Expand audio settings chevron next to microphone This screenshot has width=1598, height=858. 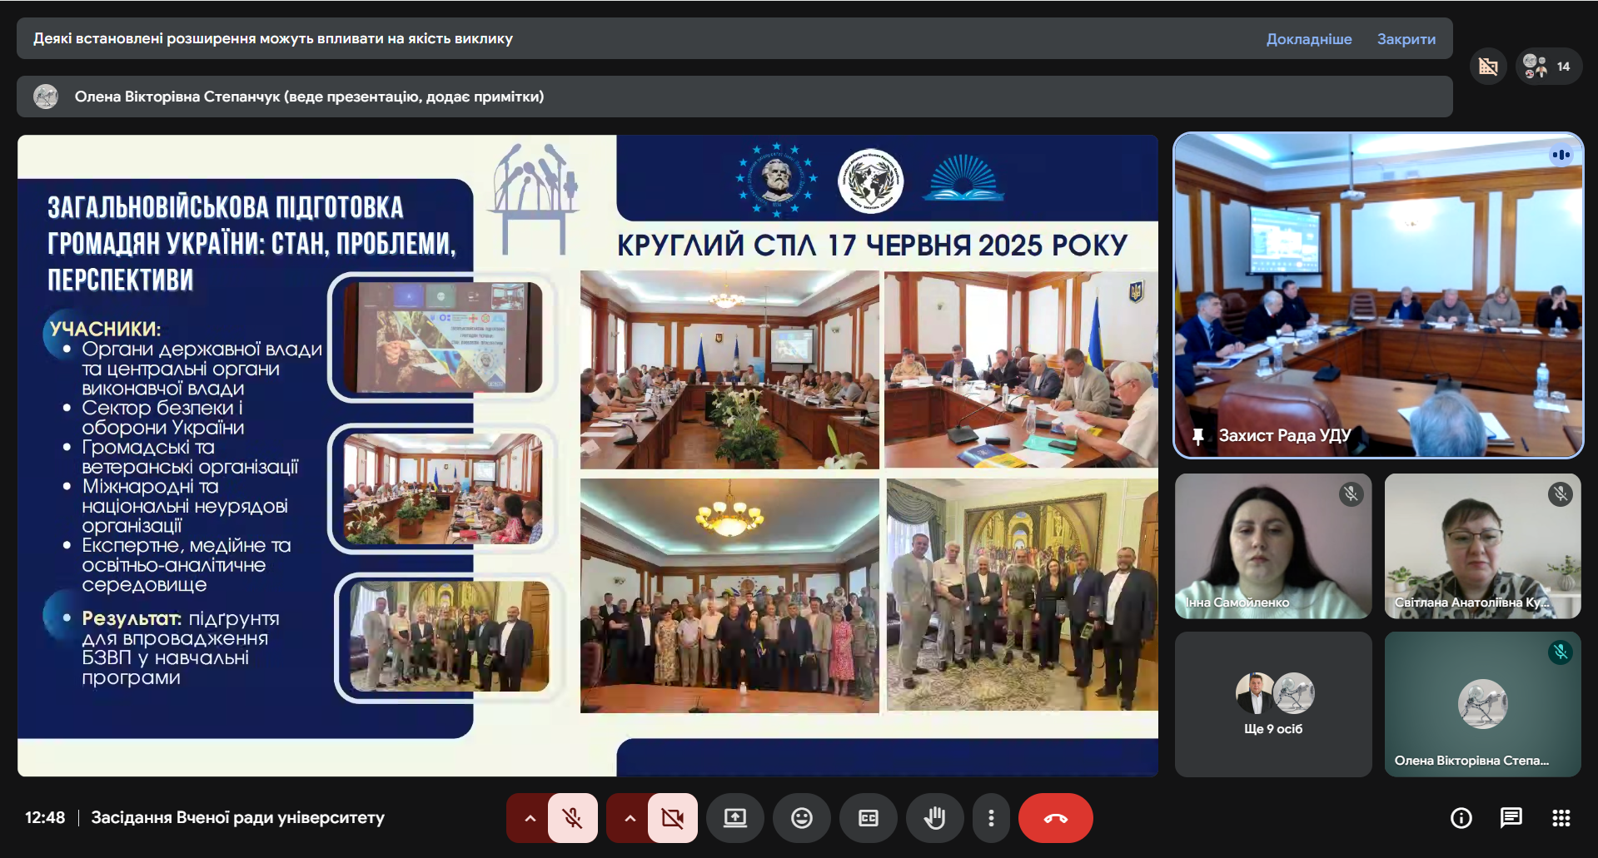(530, 818)
